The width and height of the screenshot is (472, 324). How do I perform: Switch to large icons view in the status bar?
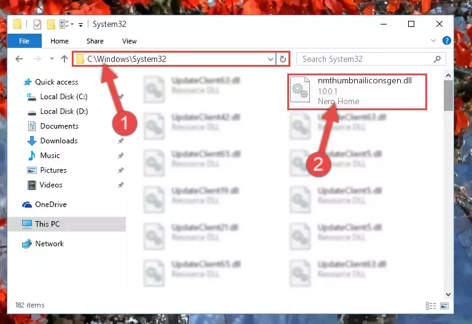point(444,306)
